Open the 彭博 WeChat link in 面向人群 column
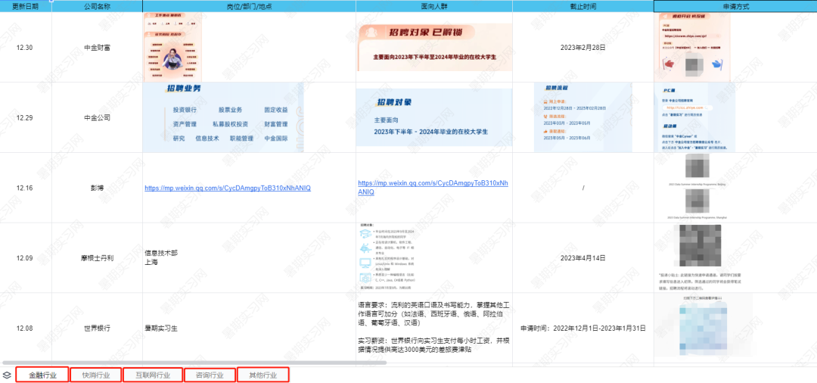The width and height of the screenshot is (817, 383). (x=433, y=188)
